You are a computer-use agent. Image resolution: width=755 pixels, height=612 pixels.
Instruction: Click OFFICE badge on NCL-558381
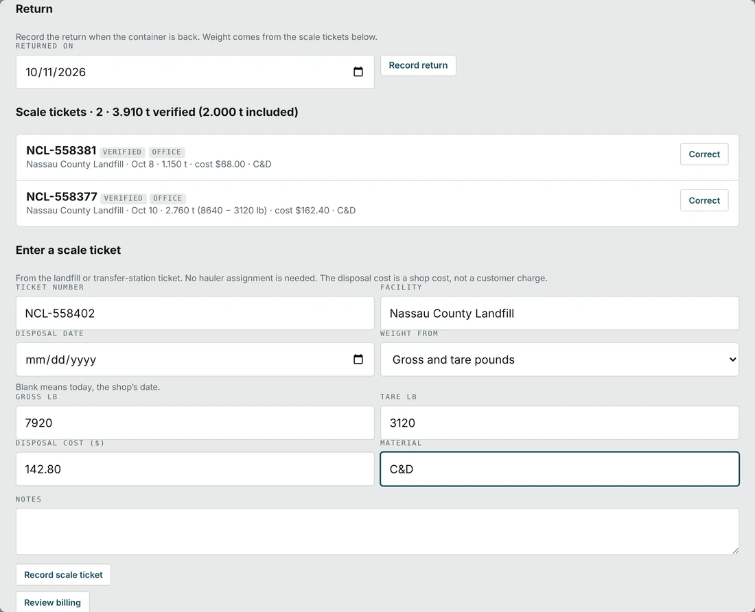[167, 152]
